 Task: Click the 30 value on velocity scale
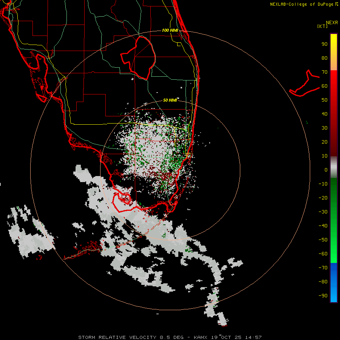(325, 128)
